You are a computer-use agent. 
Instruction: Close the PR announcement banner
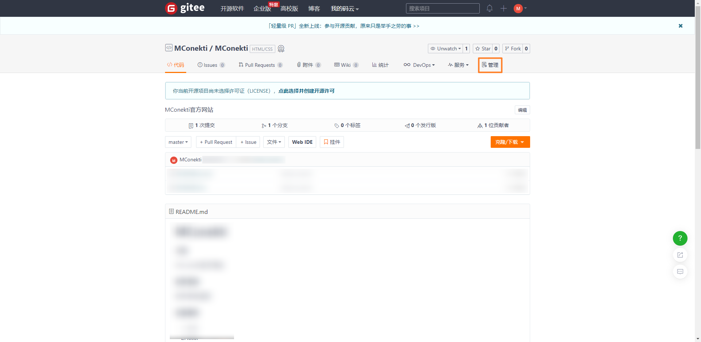pos(681,26)
